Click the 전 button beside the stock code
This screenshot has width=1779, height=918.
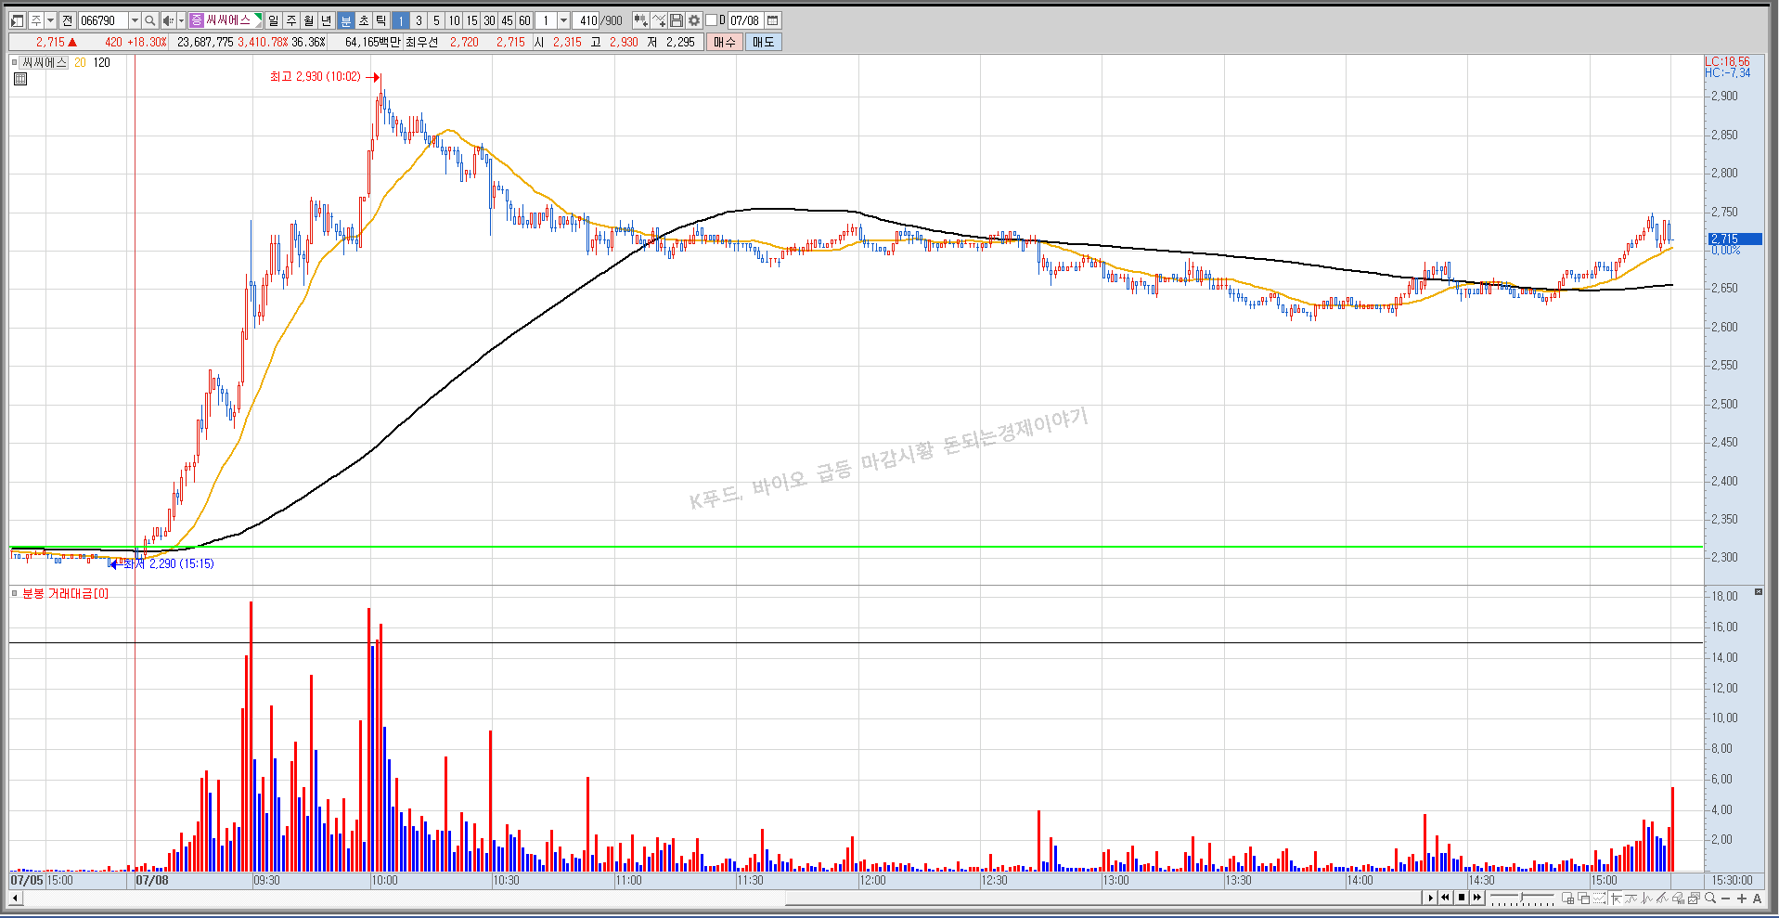tap(67, 20)
